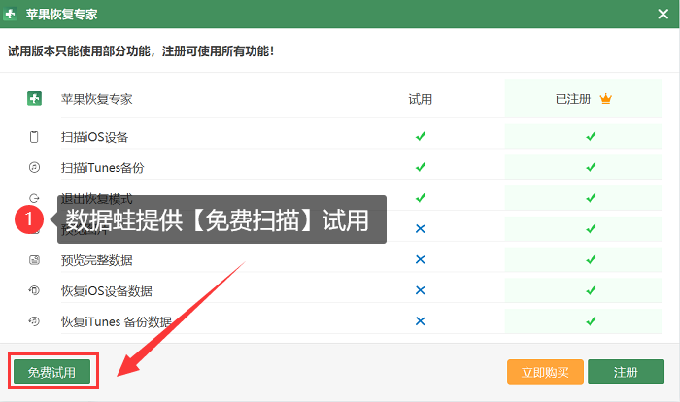
Task: Click the 恢复iOS设备数据 row label
Action: click(107, 291)
